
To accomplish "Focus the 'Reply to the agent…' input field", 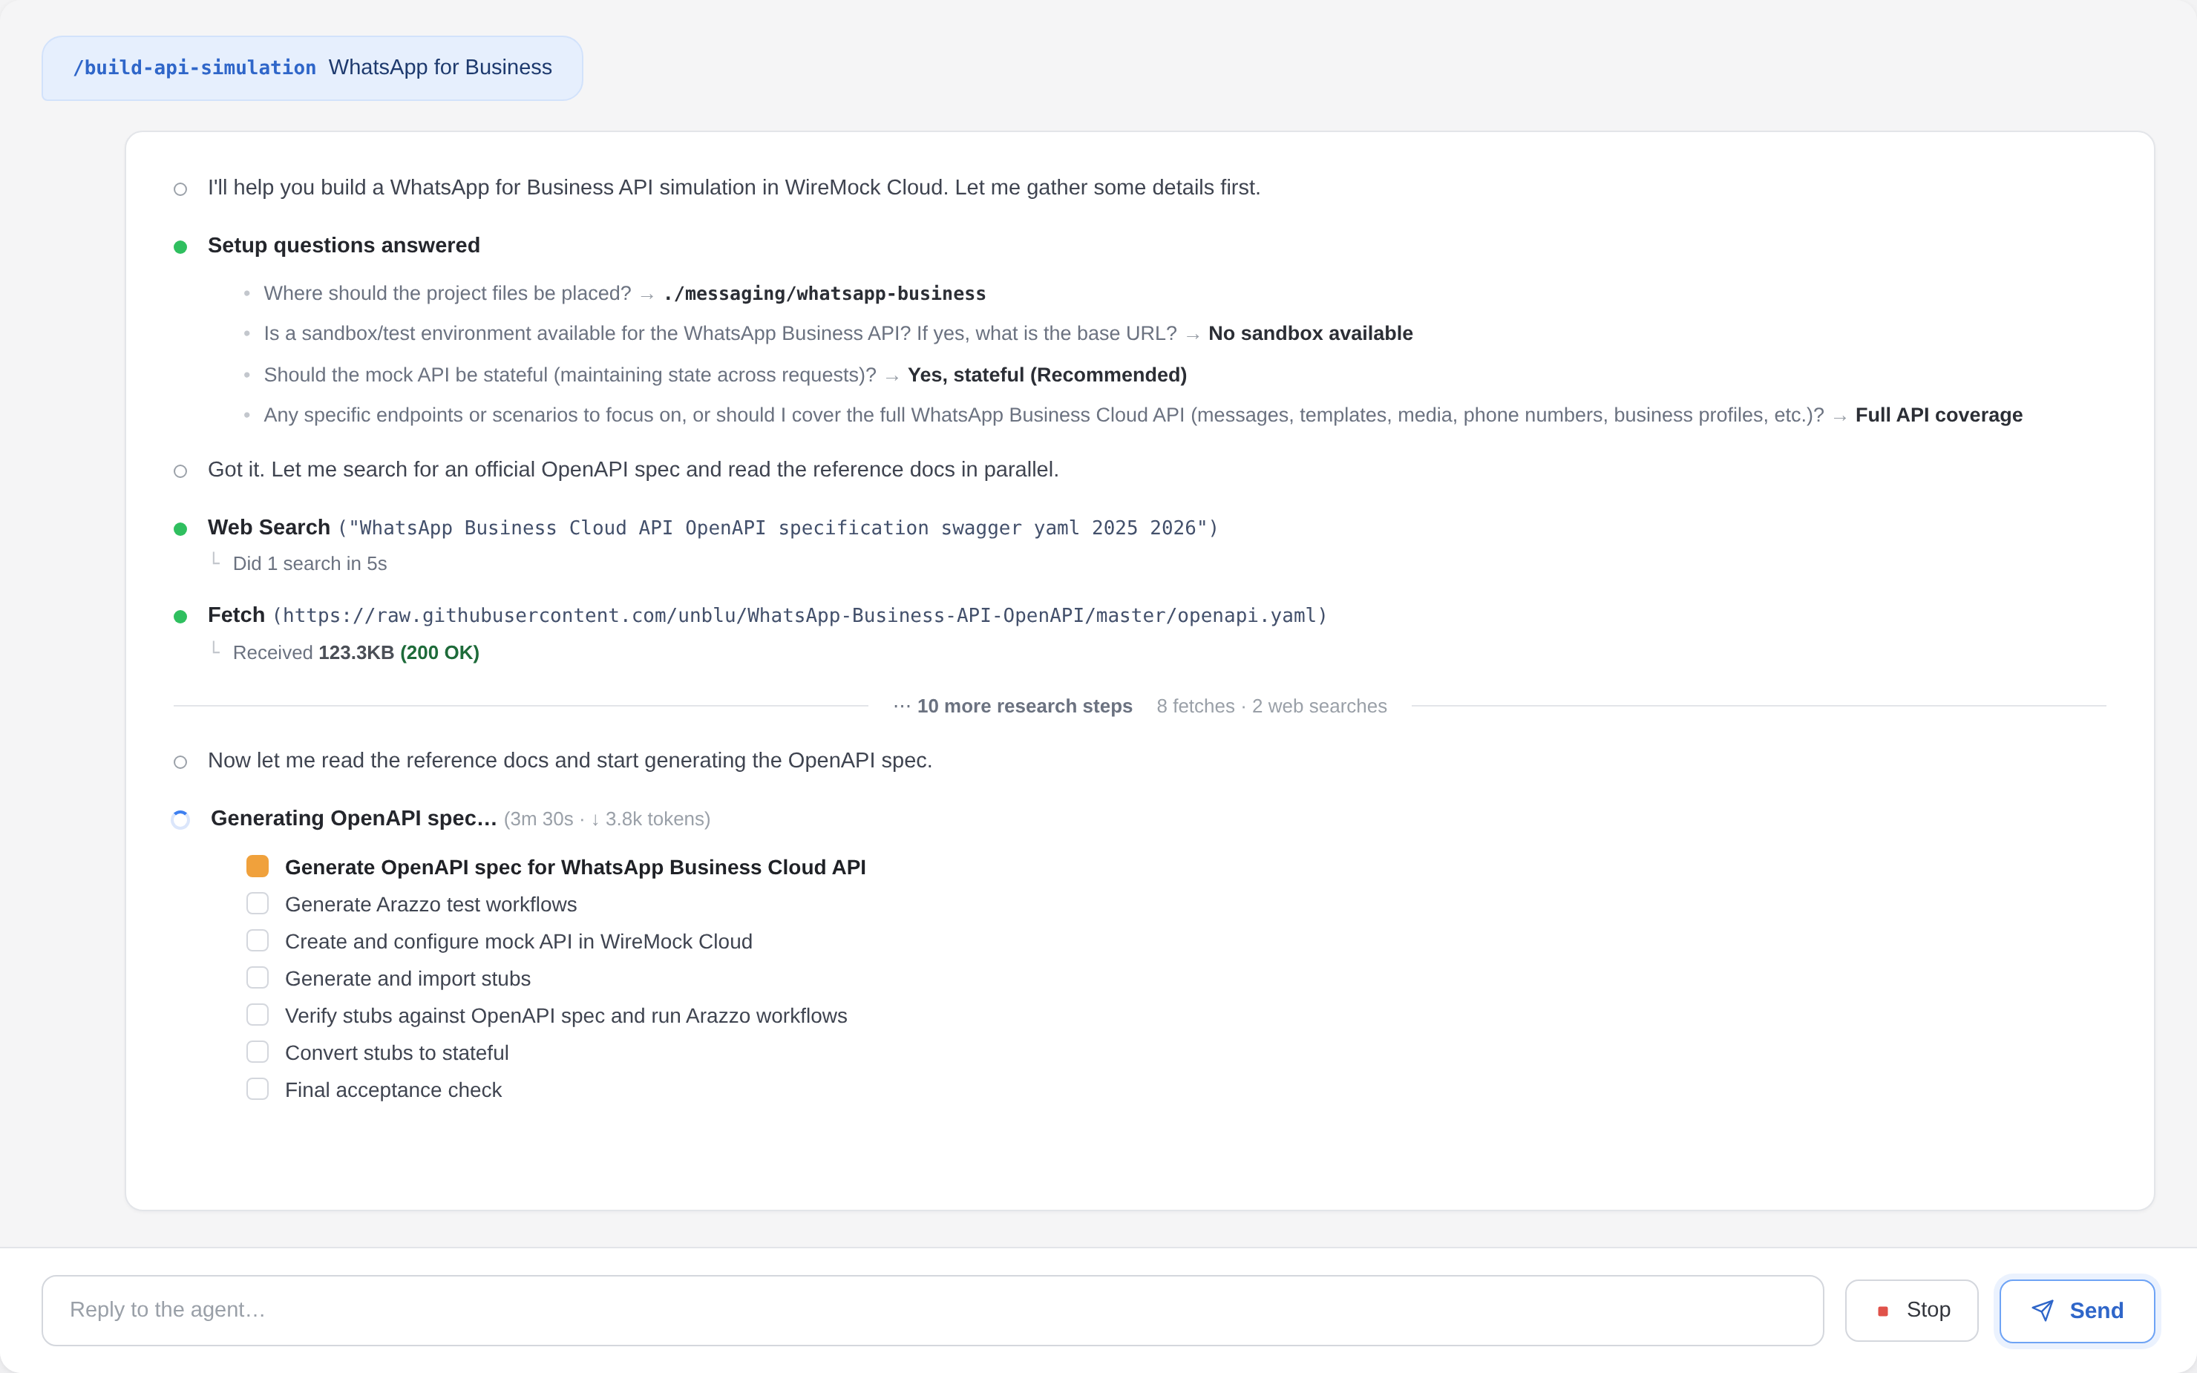I will [932, 1311].
